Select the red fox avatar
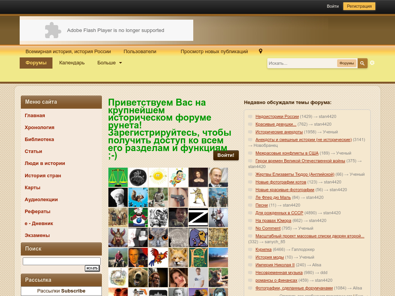 (x=178, y=257)
